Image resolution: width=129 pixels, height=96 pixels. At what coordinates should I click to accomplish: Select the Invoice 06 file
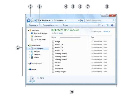tap(59, 50)
